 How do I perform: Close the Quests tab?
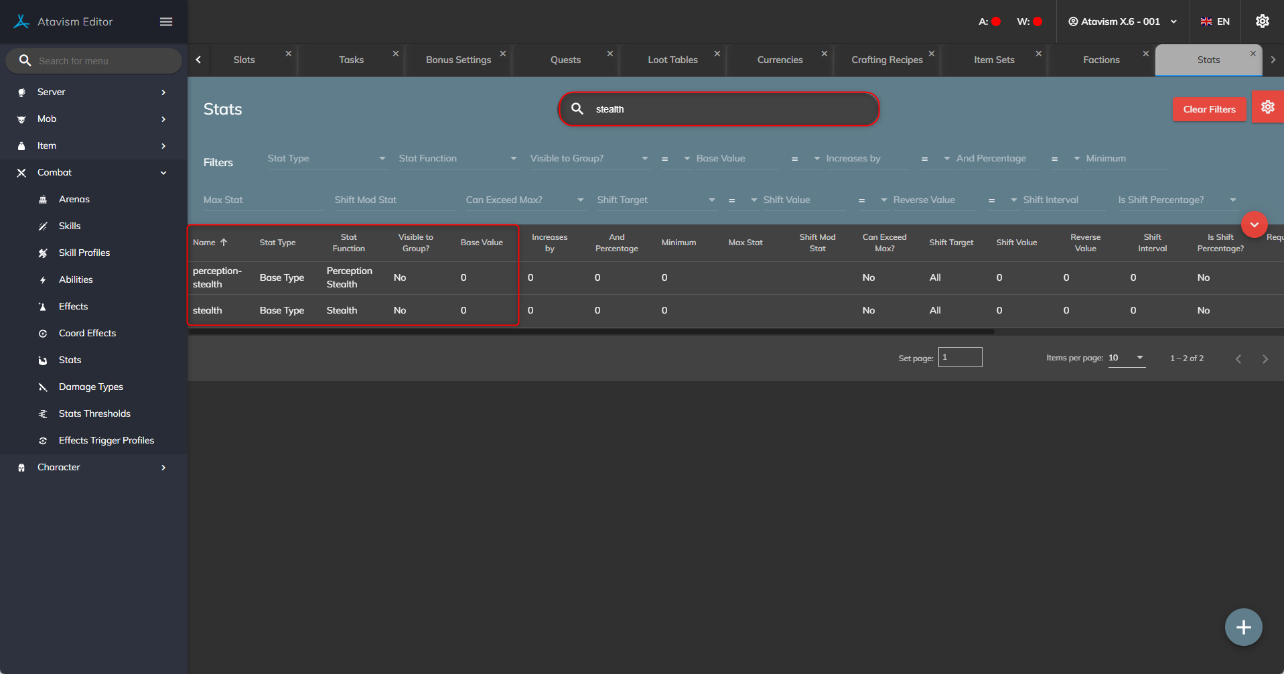point(610,54)
